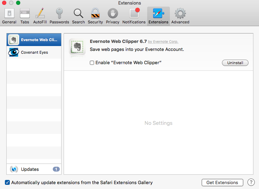
Task: Click the Get Extensions button
Action: tap(222, 182)
